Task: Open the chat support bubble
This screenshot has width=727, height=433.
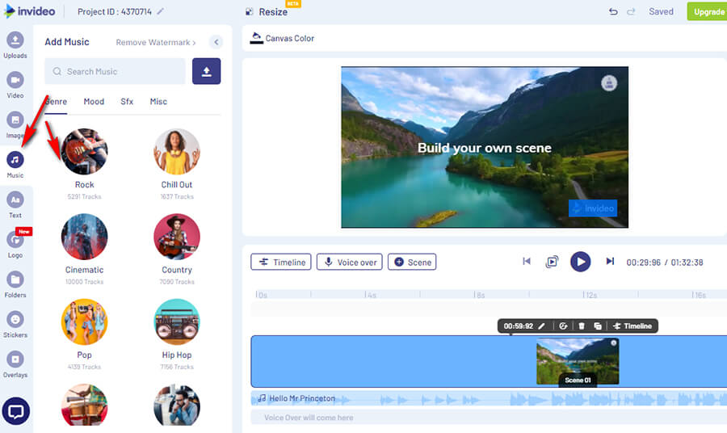Action: pyautogui.click(x=15, y=411)
